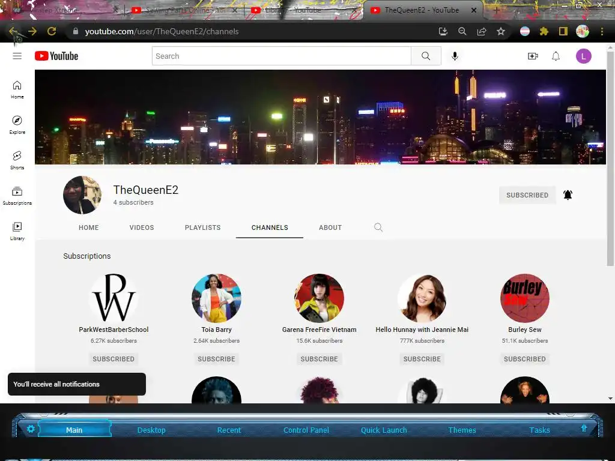The height and width of the screenshot is (461, 615).
Task: Click the install app icon in address bar
Action: point(443,31)
